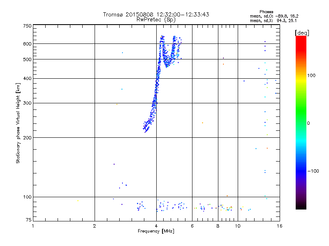Click the y-axis tick label "600"

pos(27,44)
